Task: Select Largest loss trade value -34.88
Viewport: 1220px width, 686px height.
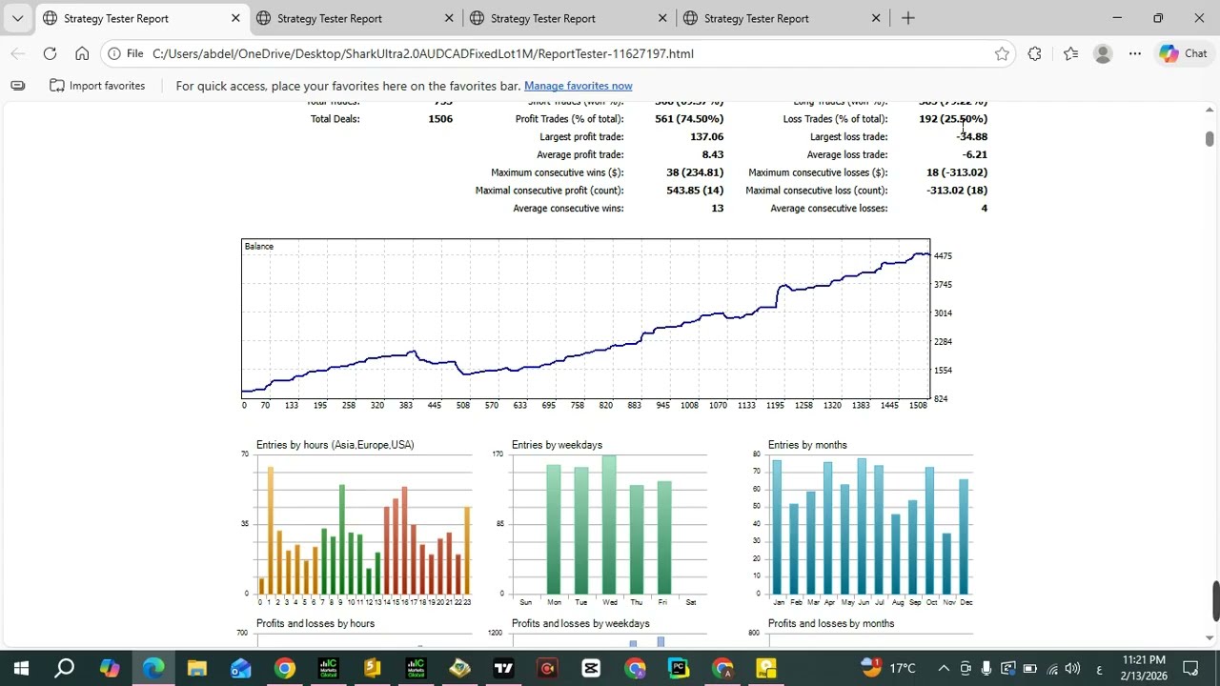Action: (972, 137)
